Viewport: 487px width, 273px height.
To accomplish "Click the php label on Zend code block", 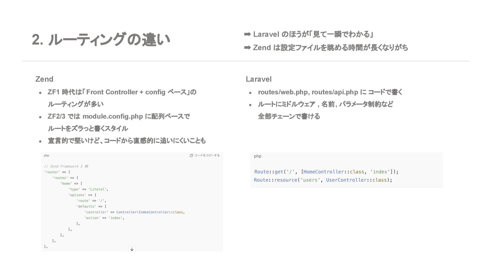I will coord(46,156).
